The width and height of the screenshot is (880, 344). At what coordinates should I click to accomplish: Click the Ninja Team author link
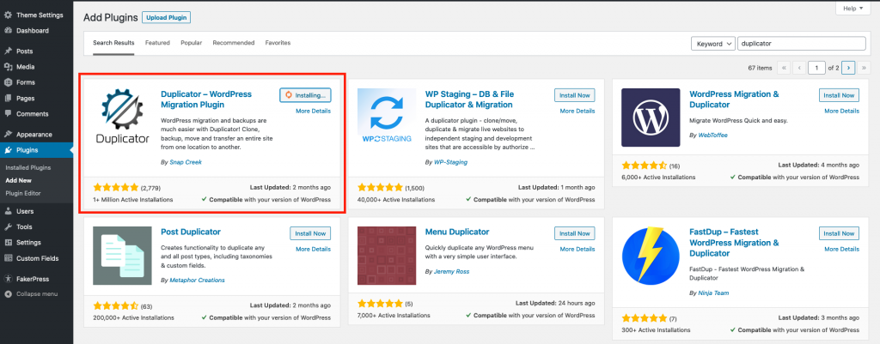pyautogui.click(x=713, y=293)
